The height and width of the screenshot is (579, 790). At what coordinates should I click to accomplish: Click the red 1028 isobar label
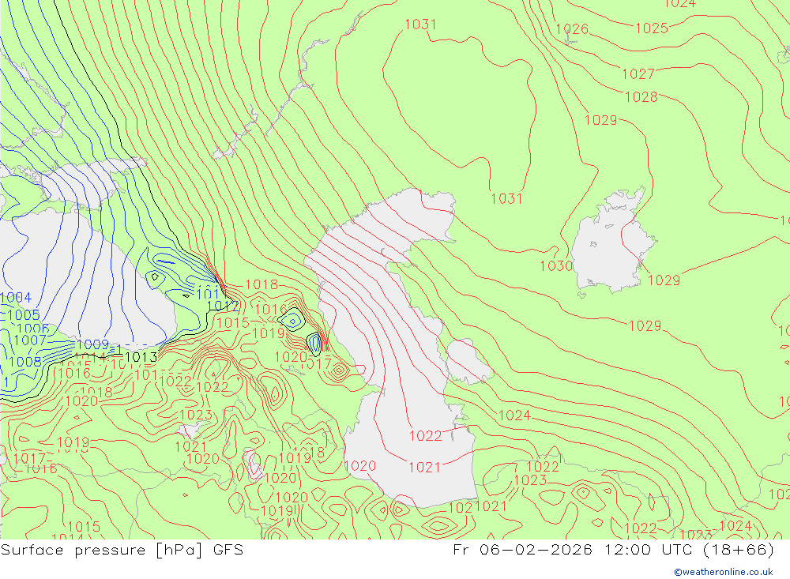641,96
